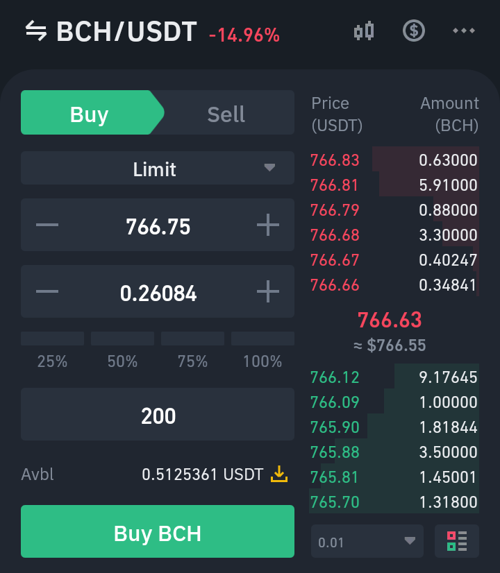Viewport: 500px width, 573px height.
Task: Click the total field showing 200
Action: tap(158, 414)
